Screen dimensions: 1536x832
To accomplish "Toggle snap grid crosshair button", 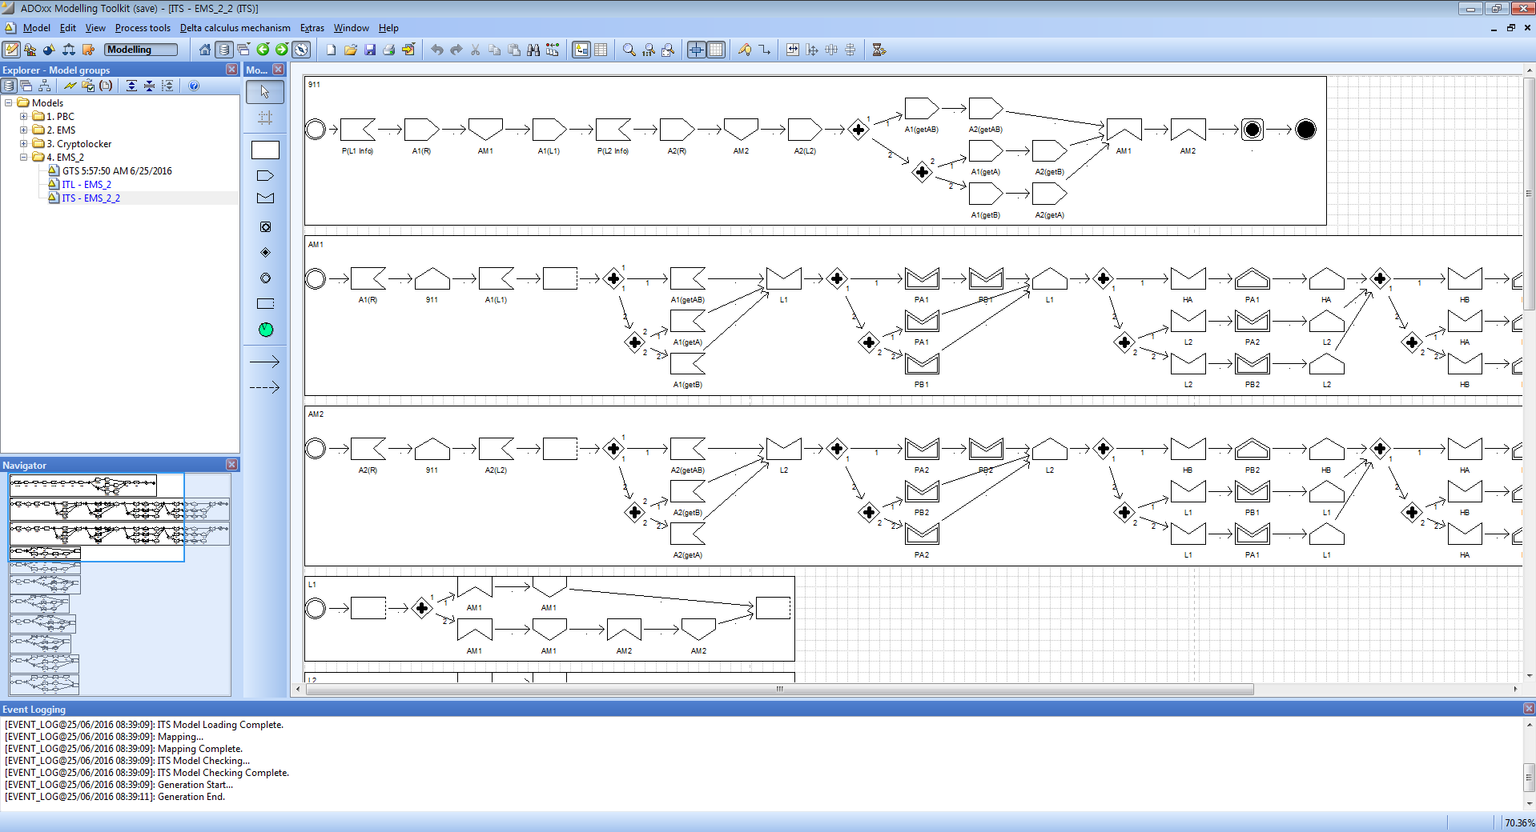I will (x=697, y=50).
